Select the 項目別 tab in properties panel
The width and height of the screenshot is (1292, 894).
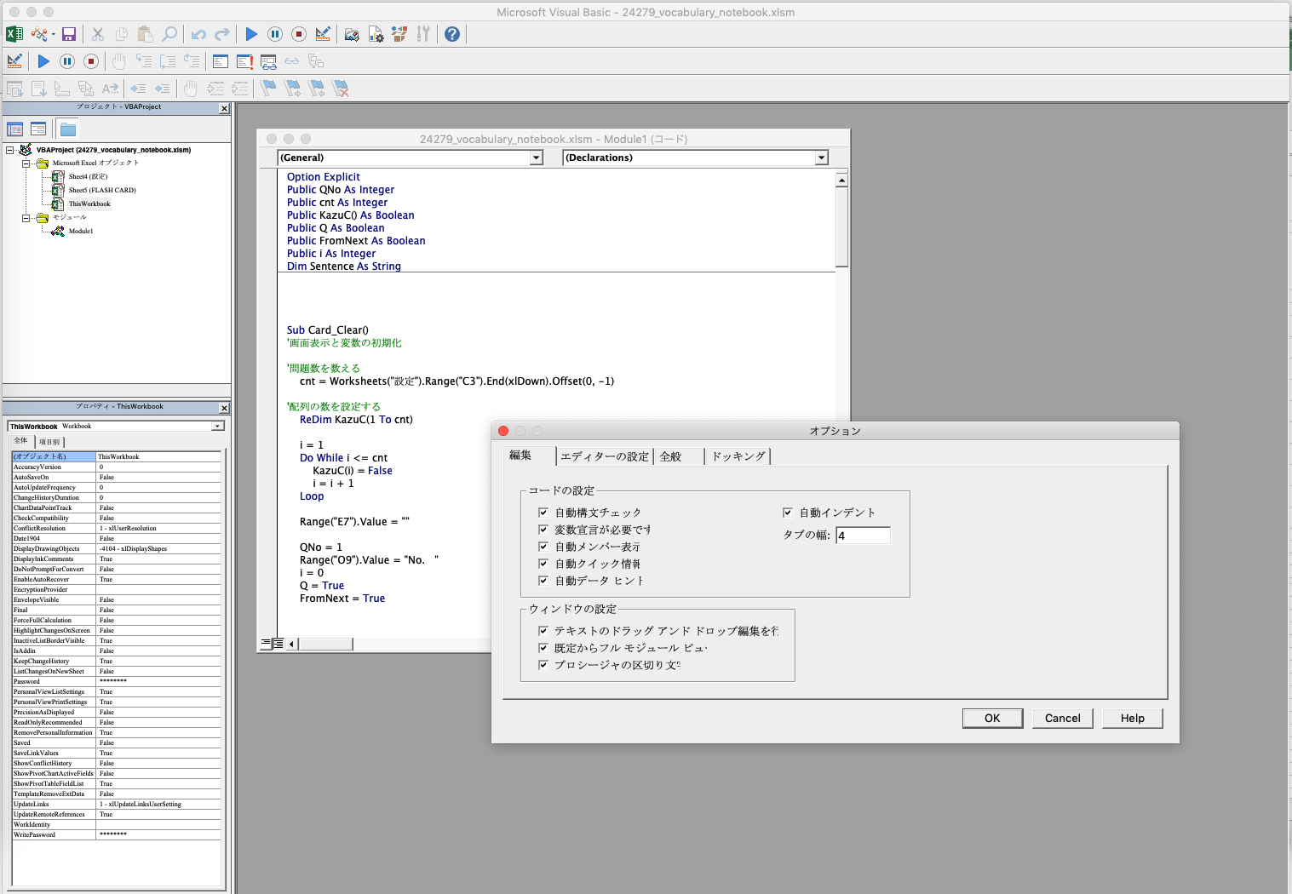pyautogui.click(x=49, y=442)
